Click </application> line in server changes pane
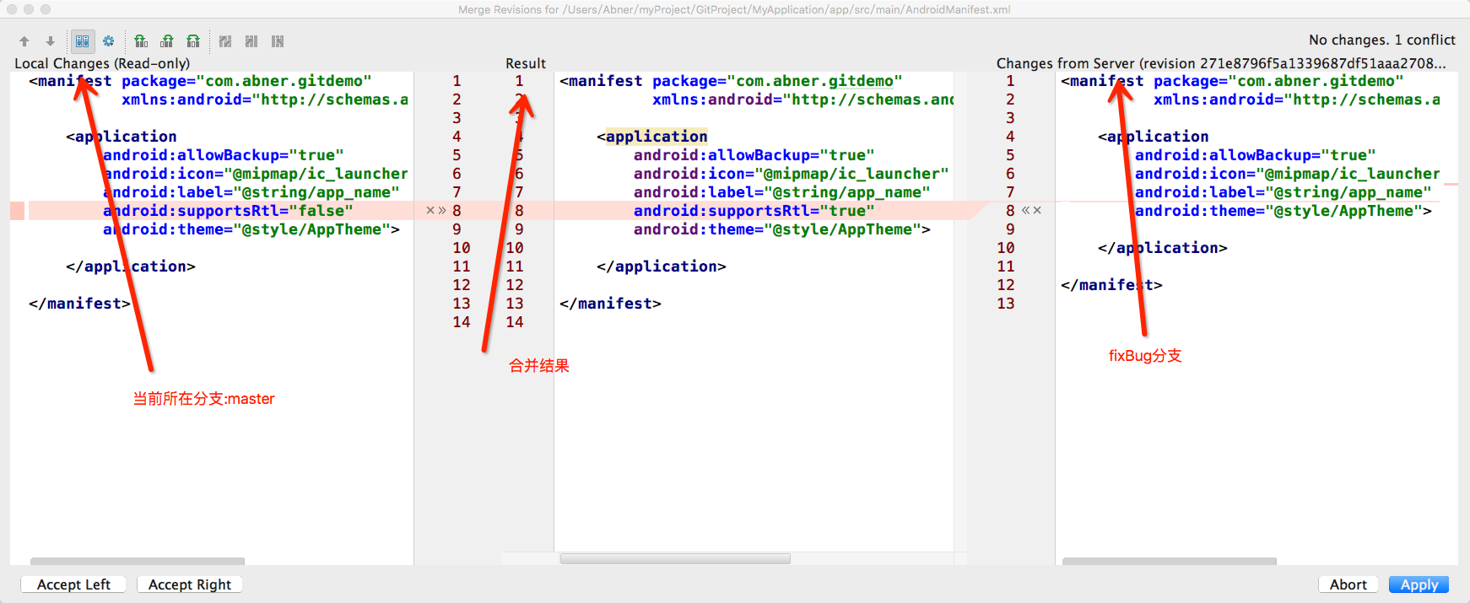Viewport: 1470px width, 603px height. click(1163, 248)
